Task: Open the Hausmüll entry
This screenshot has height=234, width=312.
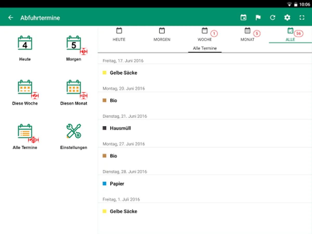Action: 205,128
